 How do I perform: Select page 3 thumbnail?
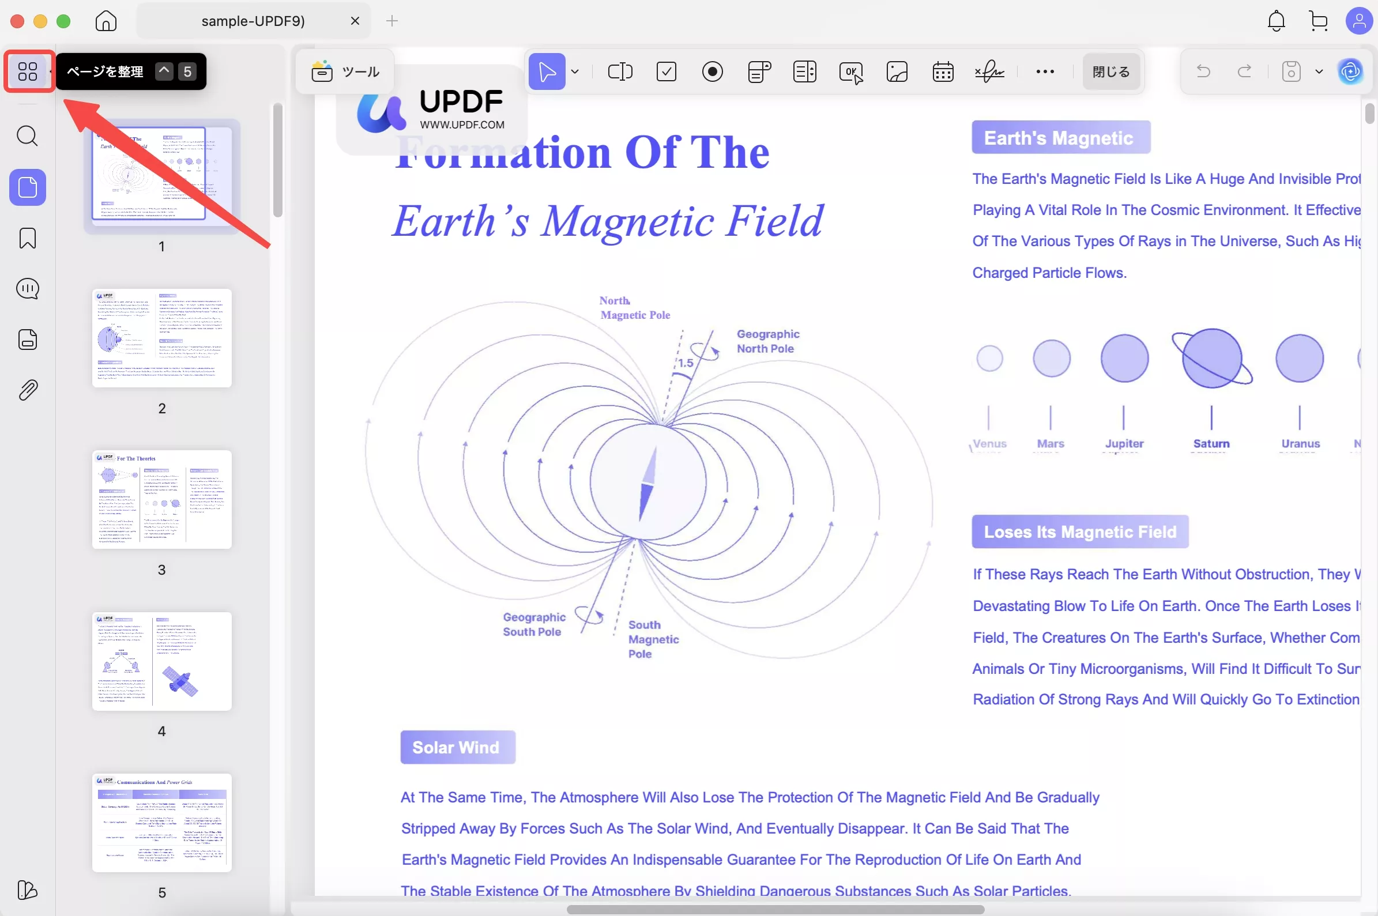pos(162,499)
